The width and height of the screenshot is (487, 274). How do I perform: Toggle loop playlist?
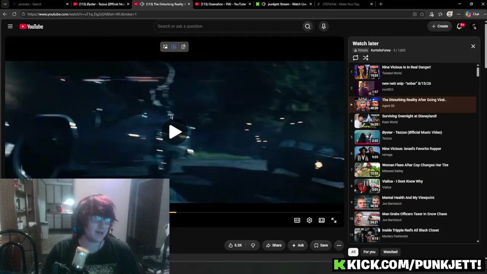click(x=355, y=58)
